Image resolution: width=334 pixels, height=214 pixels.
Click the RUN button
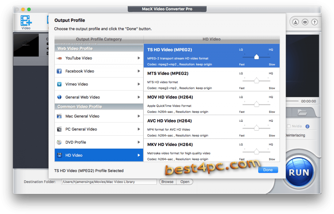[x=299, y=172]
